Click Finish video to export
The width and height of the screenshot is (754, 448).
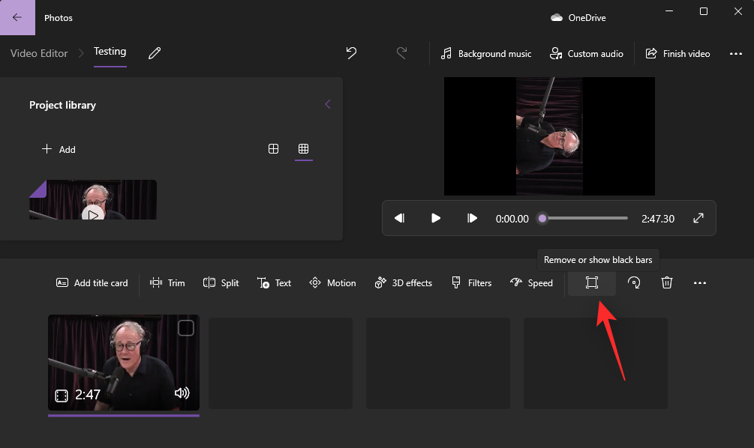[677, 53]
